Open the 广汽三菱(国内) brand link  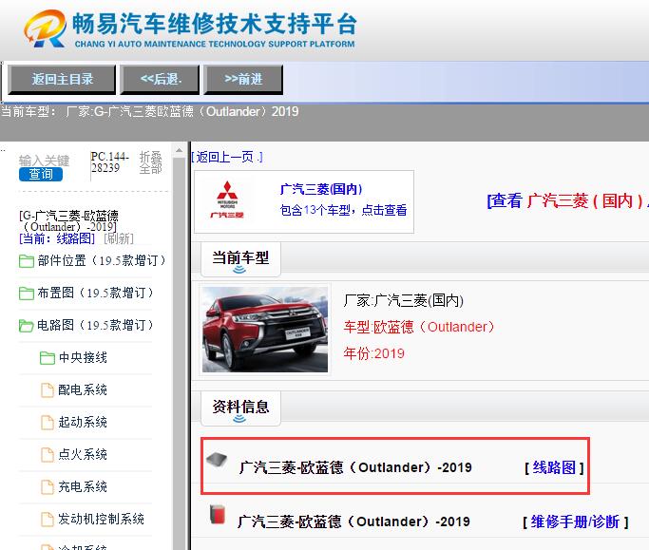click(x=321, y=189)
